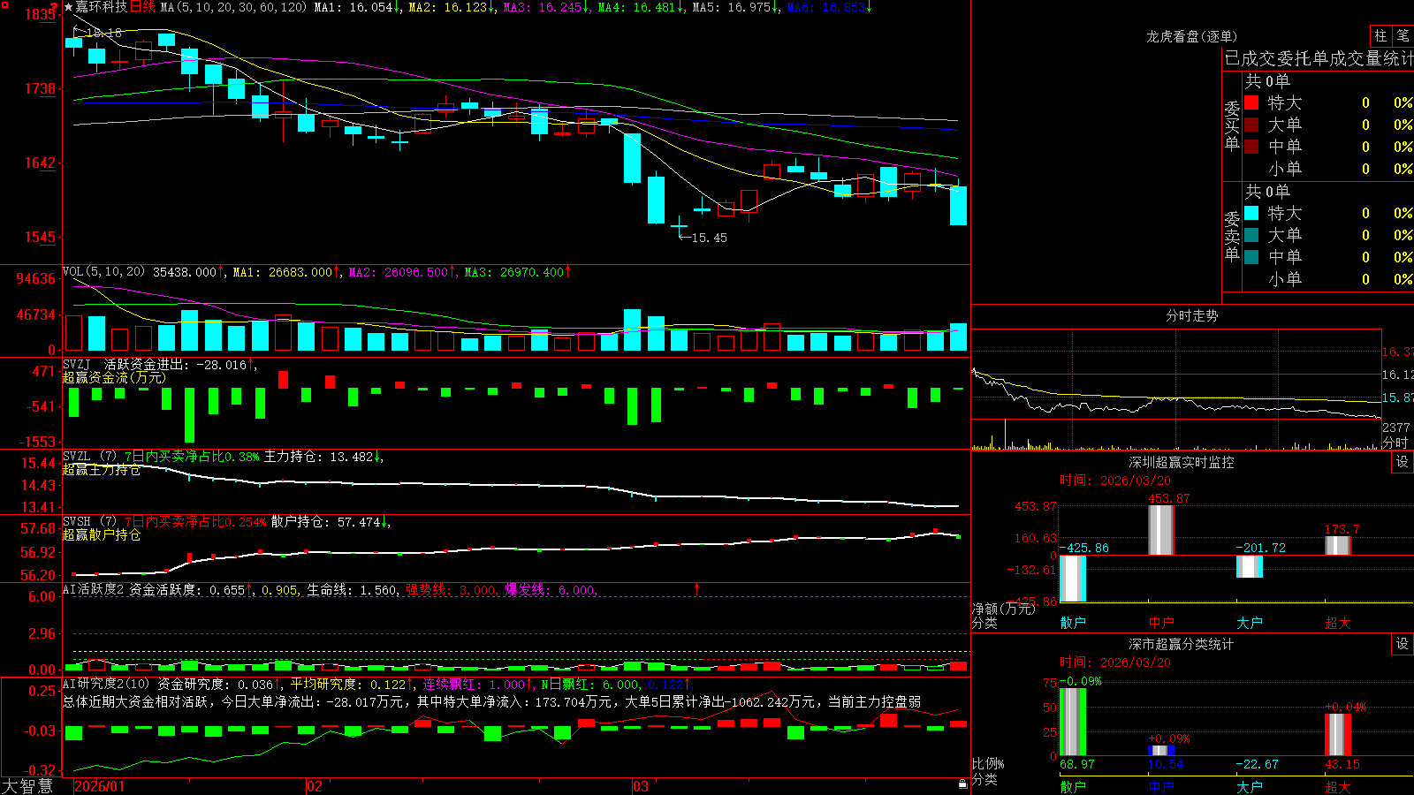Select the SVZJ indicator name
This screenshot has width=1414, height=795.
[77, 364]
